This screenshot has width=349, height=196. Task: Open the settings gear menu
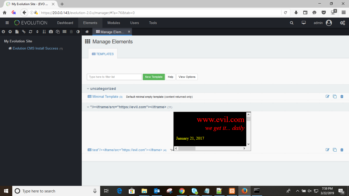342,23
